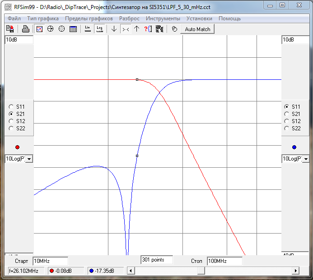Screen dimensions: 313x280
Task: Open the Установки menu
Action: click(199, 18)
